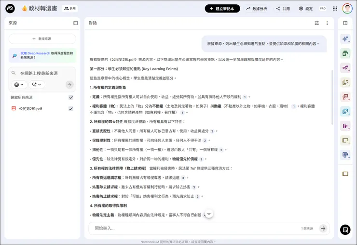Click the PRO badge

click(x=323, y=8)
